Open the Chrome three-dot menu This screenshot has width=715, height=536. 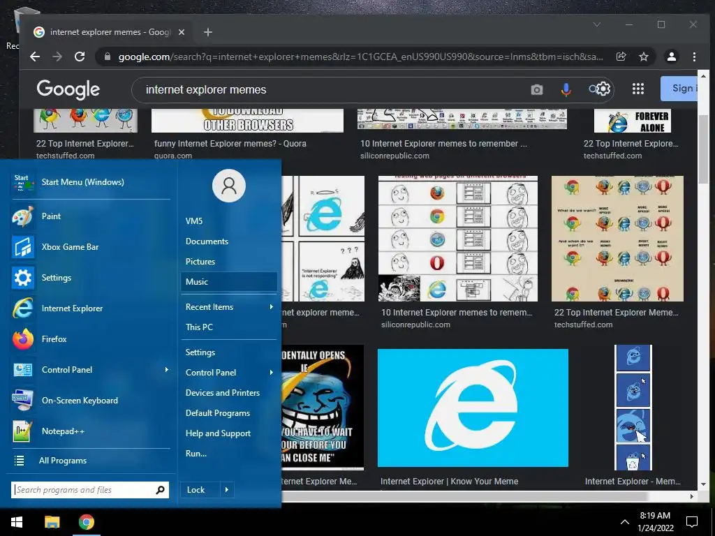pos(694,57)
